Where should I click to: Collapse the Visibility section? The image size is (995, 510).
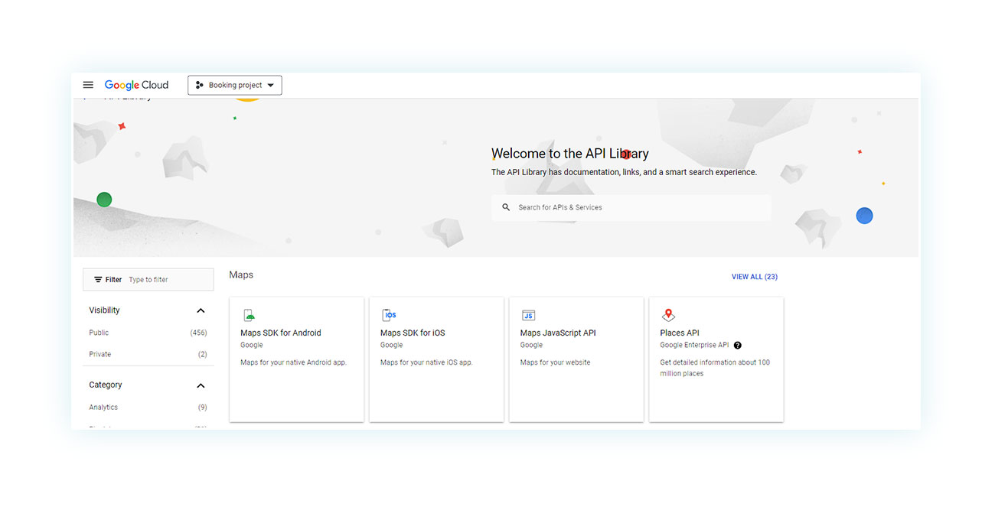(x=201, y=310)
